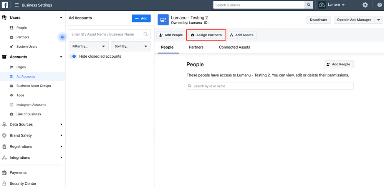The height and width of the screenshot is (187, 384).
Task: Click the search magnifier button in top bar
Action: [309, 5]
